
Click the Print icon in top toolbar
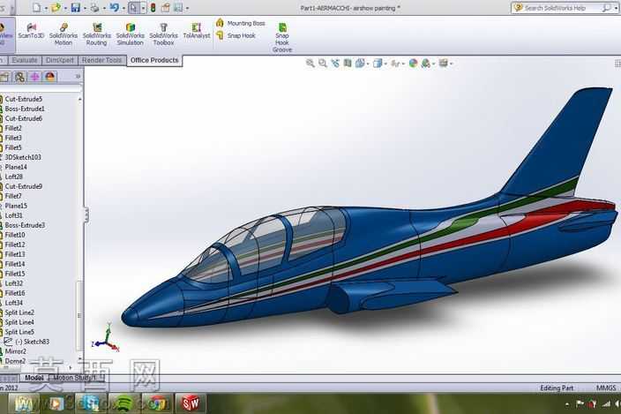pyautogui.click(x=94, y=7)
